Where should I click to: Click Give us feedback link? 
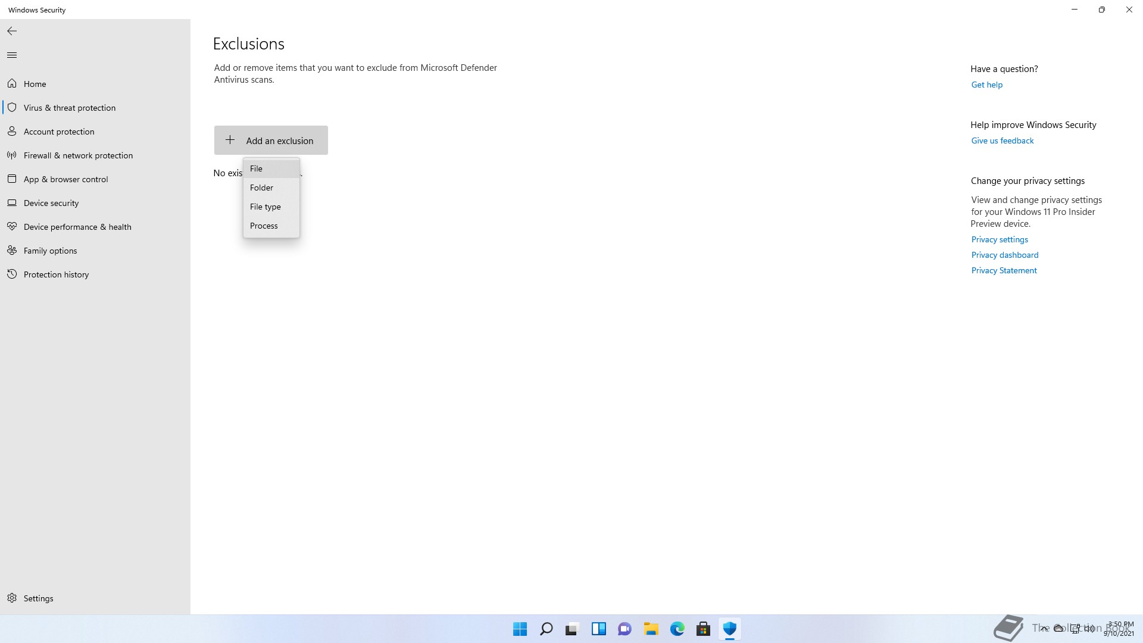click(1002, 141)
